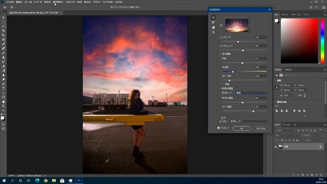Switch to the Swatches tab
The width and height of the screenshot is (327, 184).
[x=285, y=15]
